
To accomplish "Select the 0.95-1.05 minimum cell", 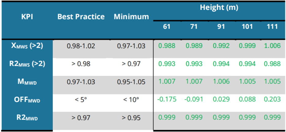I will tap(131, 82).
